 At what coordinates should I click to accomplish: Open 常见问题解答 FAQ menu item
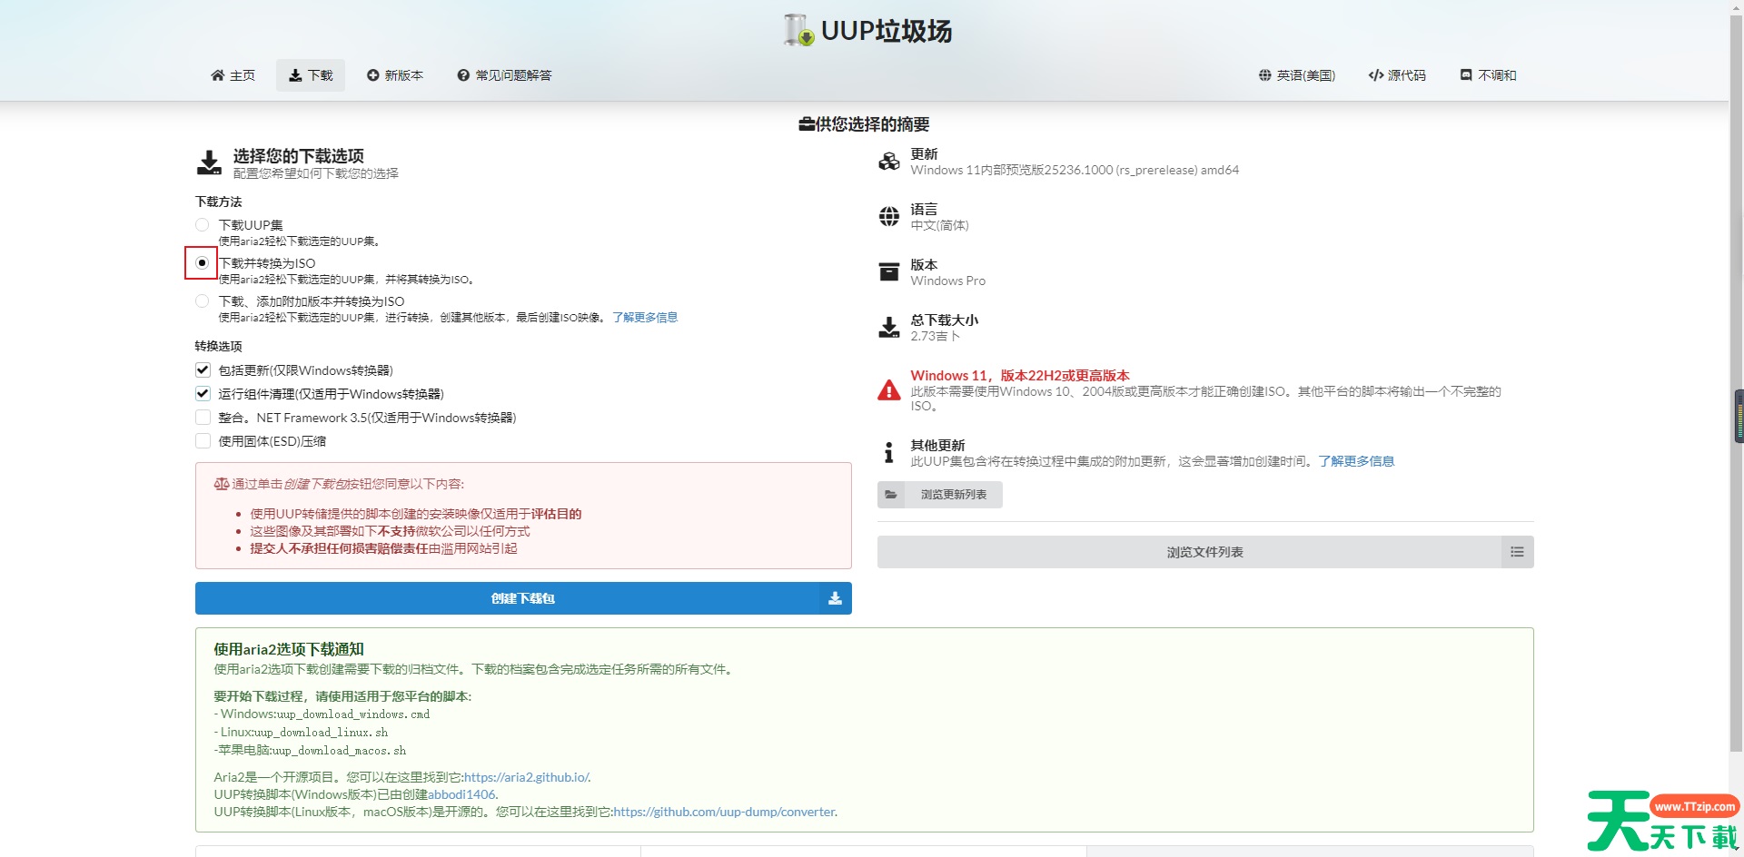pyautogui.click(x=504, y=75)
